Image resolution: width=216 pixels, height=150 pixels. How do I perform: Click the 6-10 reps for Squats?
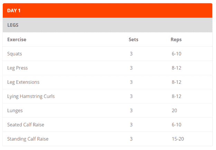176,54
